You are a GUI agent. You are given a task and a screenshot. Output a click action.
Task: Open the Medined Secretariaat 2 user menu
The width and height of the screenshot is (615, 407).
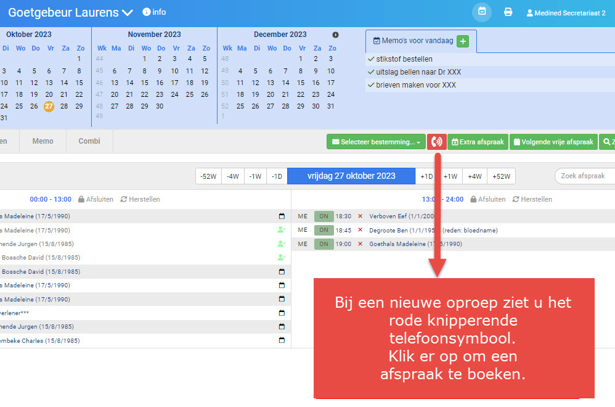pyautogui.click(x=566, y=13)
